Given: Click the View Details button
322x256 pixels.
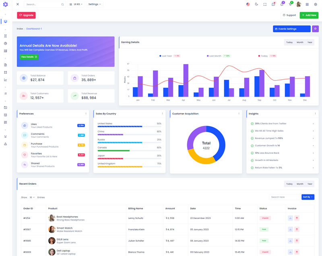Looking at the screenshot, I should pos(29,57).
